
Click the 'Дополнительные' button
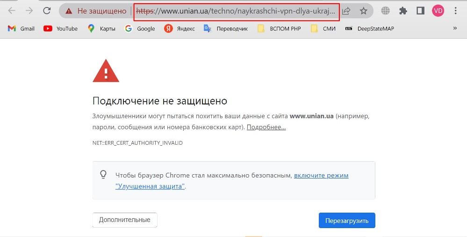[125, 220]
